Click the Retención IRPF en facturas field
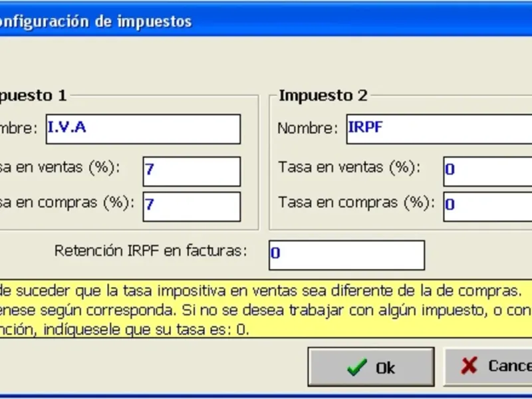 pyautogui.click(x=346, y=255)
